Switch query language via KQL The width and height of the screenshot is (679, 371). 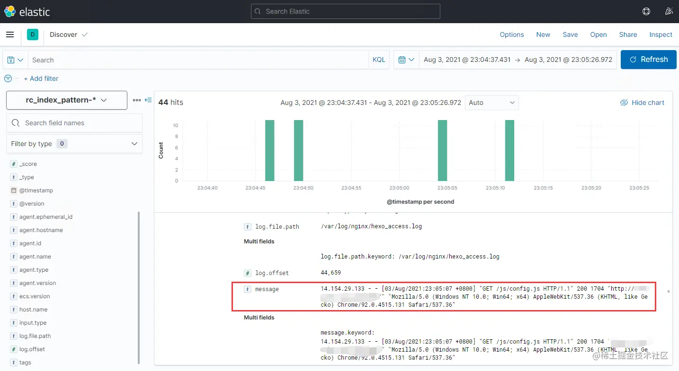click(379, 60)
